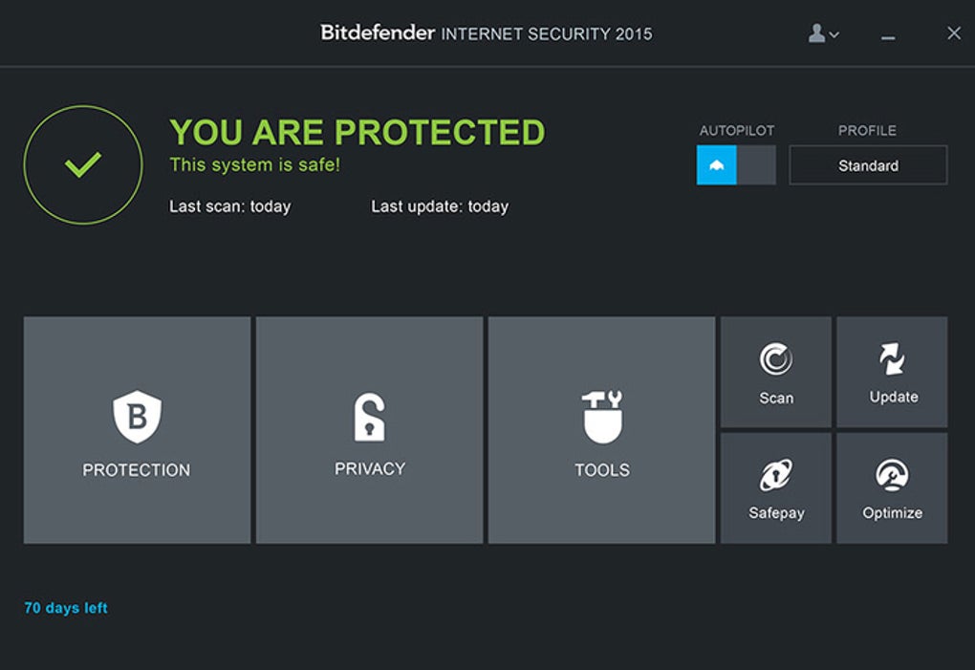This screenshot has height=670, width=975.
Task: Open the Privacy padlock icon
Action: click(370, 417)
